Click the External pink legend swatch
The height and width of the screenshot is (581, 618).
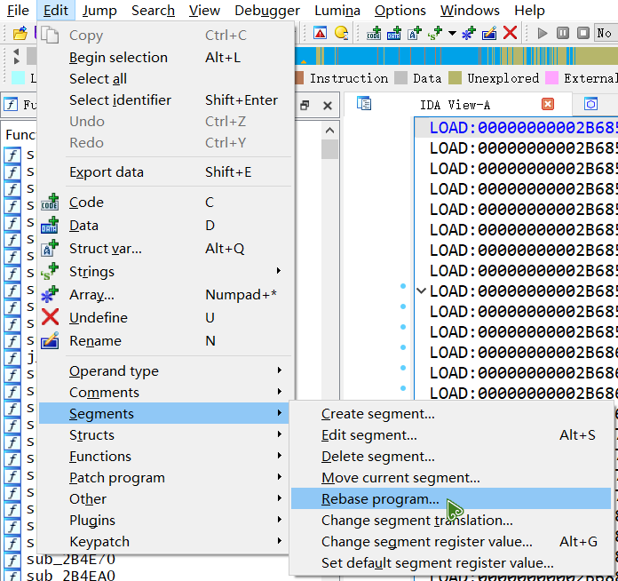[x=551, y=77]
